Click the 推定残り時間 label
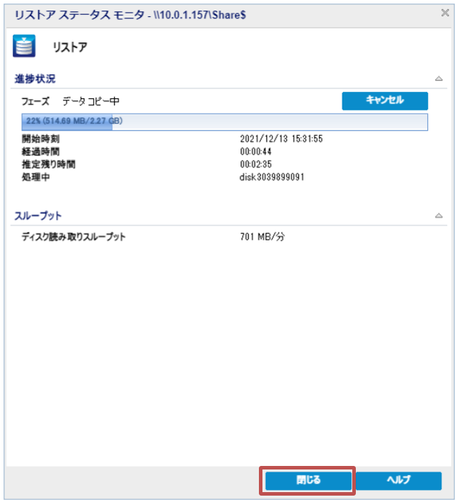Screen dimensions: 457x502 48,164
